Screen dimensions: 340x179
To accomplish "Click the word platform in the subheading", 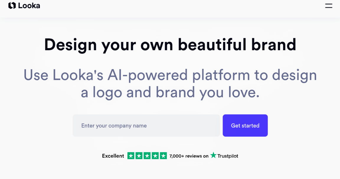I will click(221, 75).
